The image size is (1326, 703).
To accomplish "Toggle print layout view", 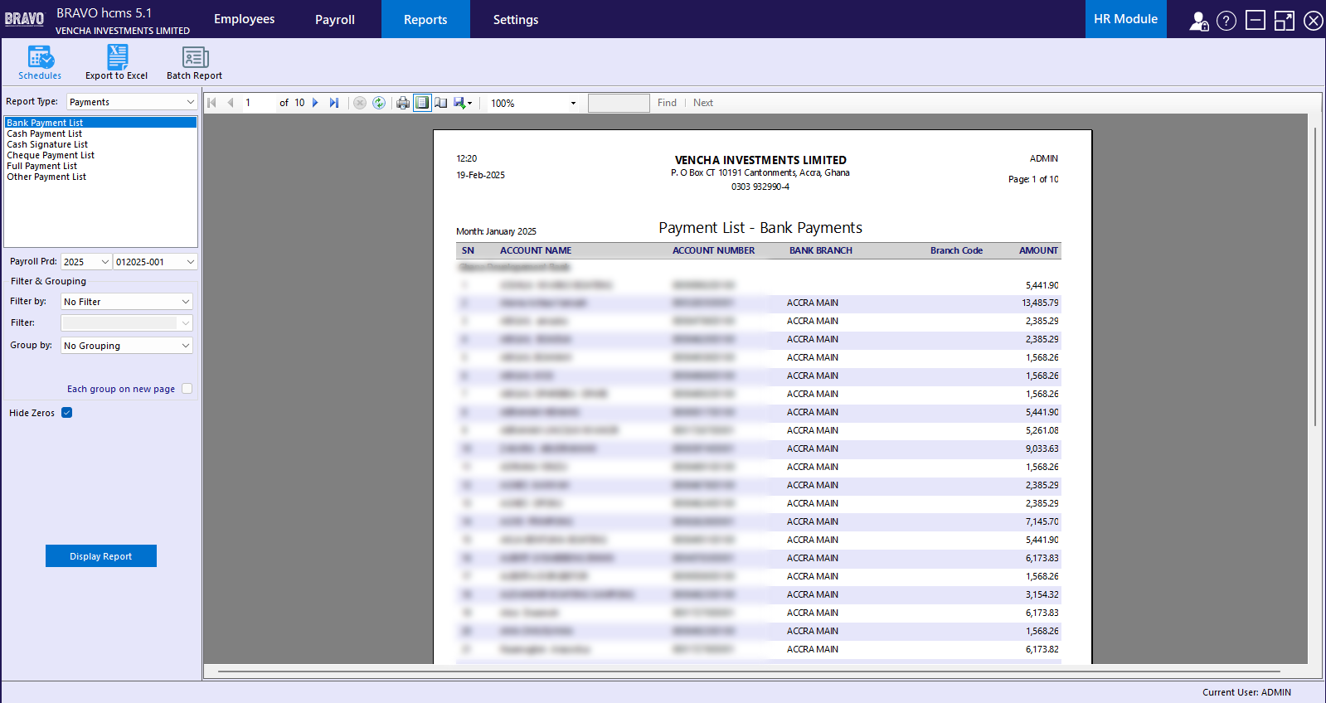I will (422, 103).
